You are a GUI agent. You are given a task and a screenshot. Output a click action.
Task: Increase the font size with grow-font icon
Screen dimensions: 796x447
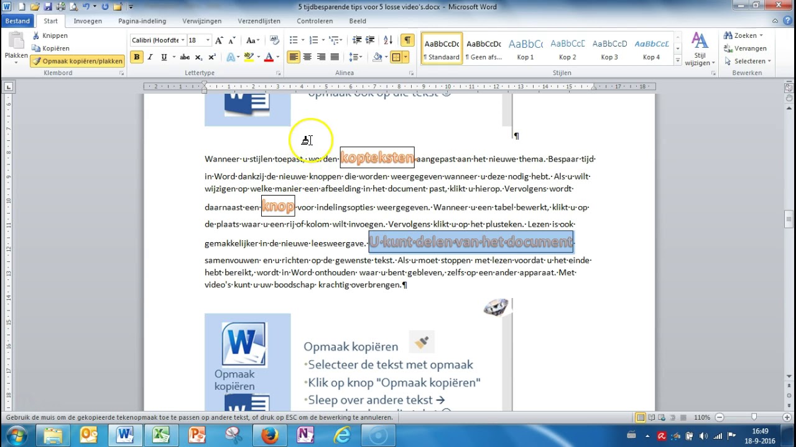pyautogui.click(x=219, y=40)
